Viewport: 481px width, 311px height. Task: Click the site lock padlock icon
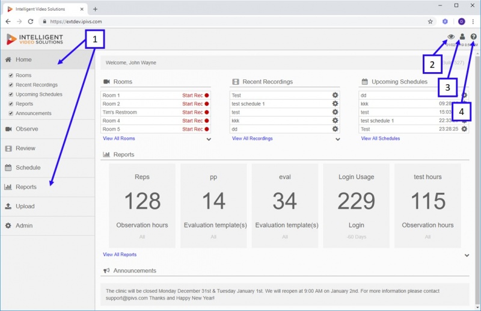(44, 22)
